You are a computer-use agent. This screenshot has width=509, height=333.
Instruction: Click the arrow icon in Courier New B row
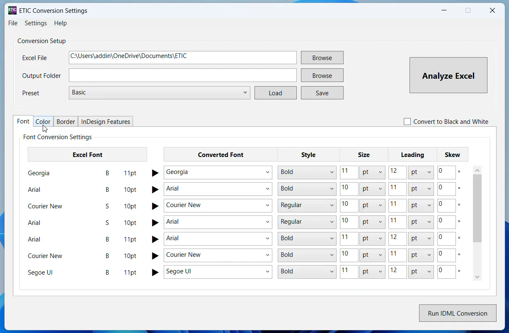point(155,256)
